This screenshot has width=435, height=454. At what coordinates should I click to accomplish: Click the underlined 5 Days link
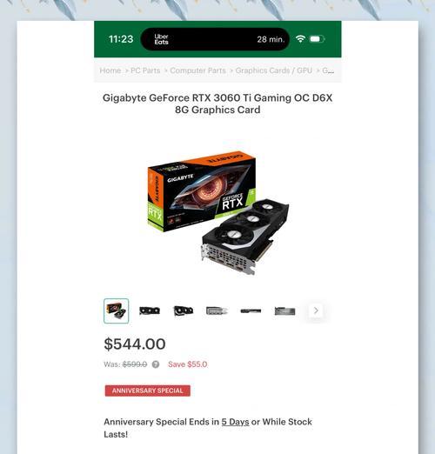point(235,422)
